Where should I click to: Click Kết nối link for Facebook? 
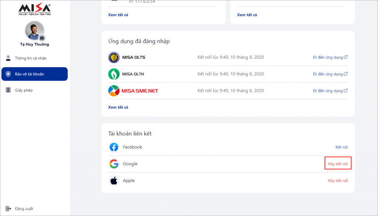[341, 147]
